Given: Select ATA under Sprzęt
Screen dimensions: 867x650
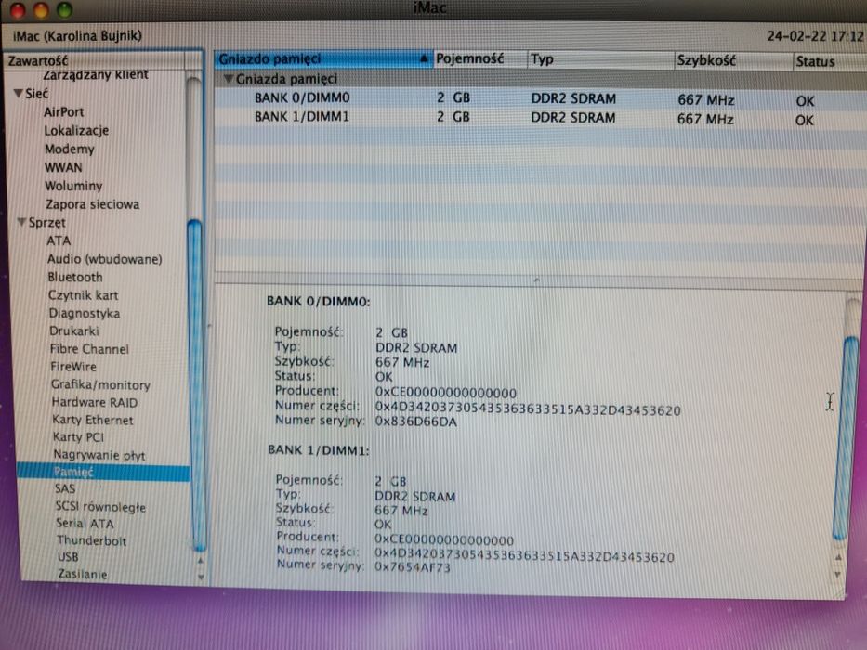Looking at the screenshot, I should coord(59,241).
